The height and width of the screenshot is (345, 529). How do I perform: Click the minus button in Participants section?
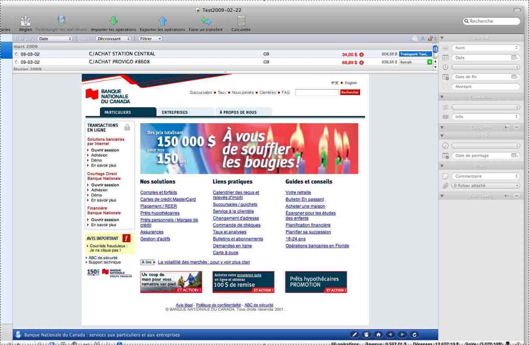(516, 196)
